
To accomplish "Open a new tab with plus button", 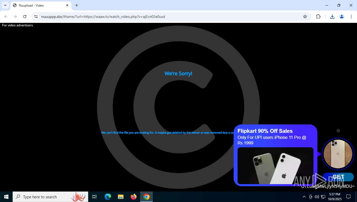I will coord(77,5).
